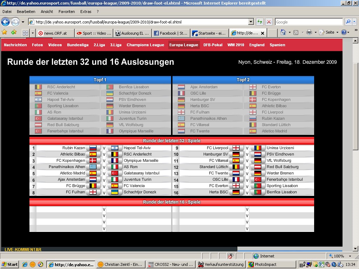Screen dimensions: 359x269
Task: Switch to the Auslosung EL tab
Action: point(132,33)
